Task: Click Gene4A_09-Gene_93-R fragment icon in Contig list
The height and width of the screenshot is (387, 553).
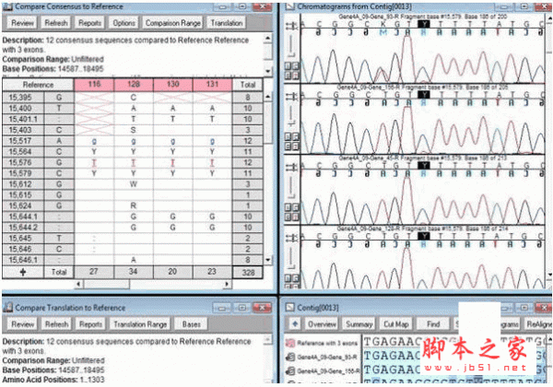Action: [x=290, y=359]
